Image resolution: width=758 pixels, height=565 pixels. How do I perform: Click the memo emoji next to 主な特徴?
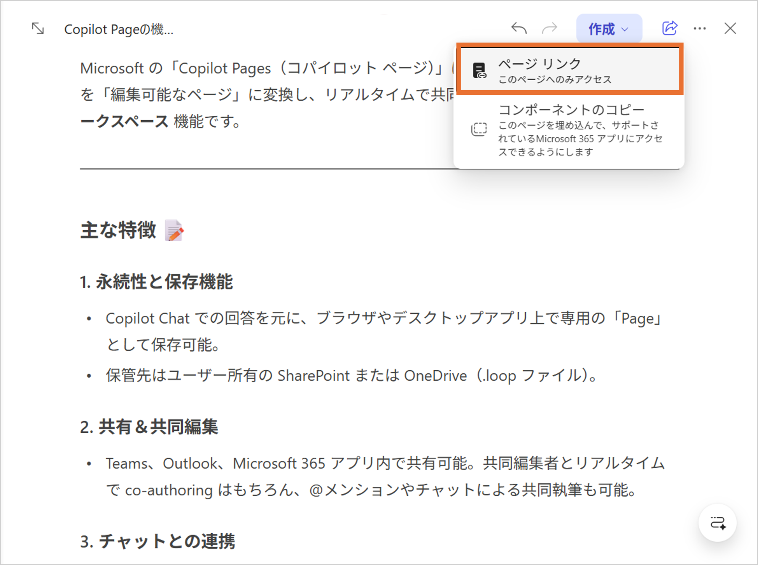point(174,231)
